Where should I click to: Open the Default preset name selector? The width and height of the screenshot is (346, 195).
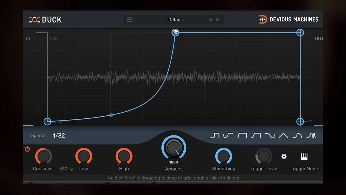click(176, 19)
